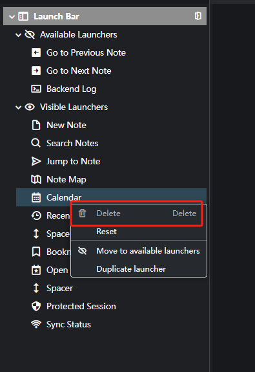Select the New Note launcher
255x372 pixels.
pos(66,125)
